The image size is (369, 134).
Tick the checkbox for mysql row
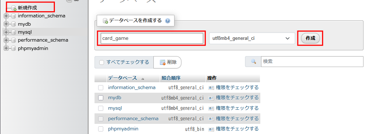pos(101,108)
